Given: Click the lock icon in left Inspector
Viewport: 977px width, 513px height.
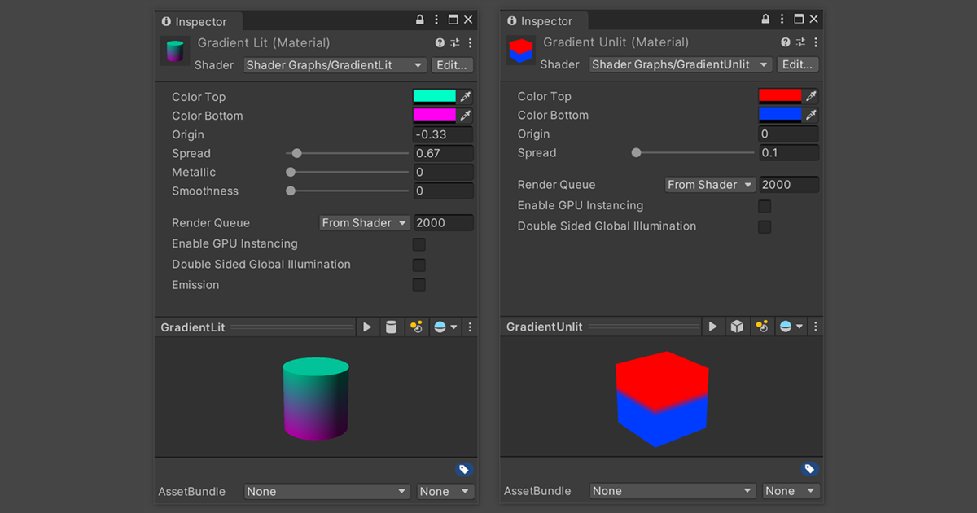Looking at the screenshot, I should (420, 20).
